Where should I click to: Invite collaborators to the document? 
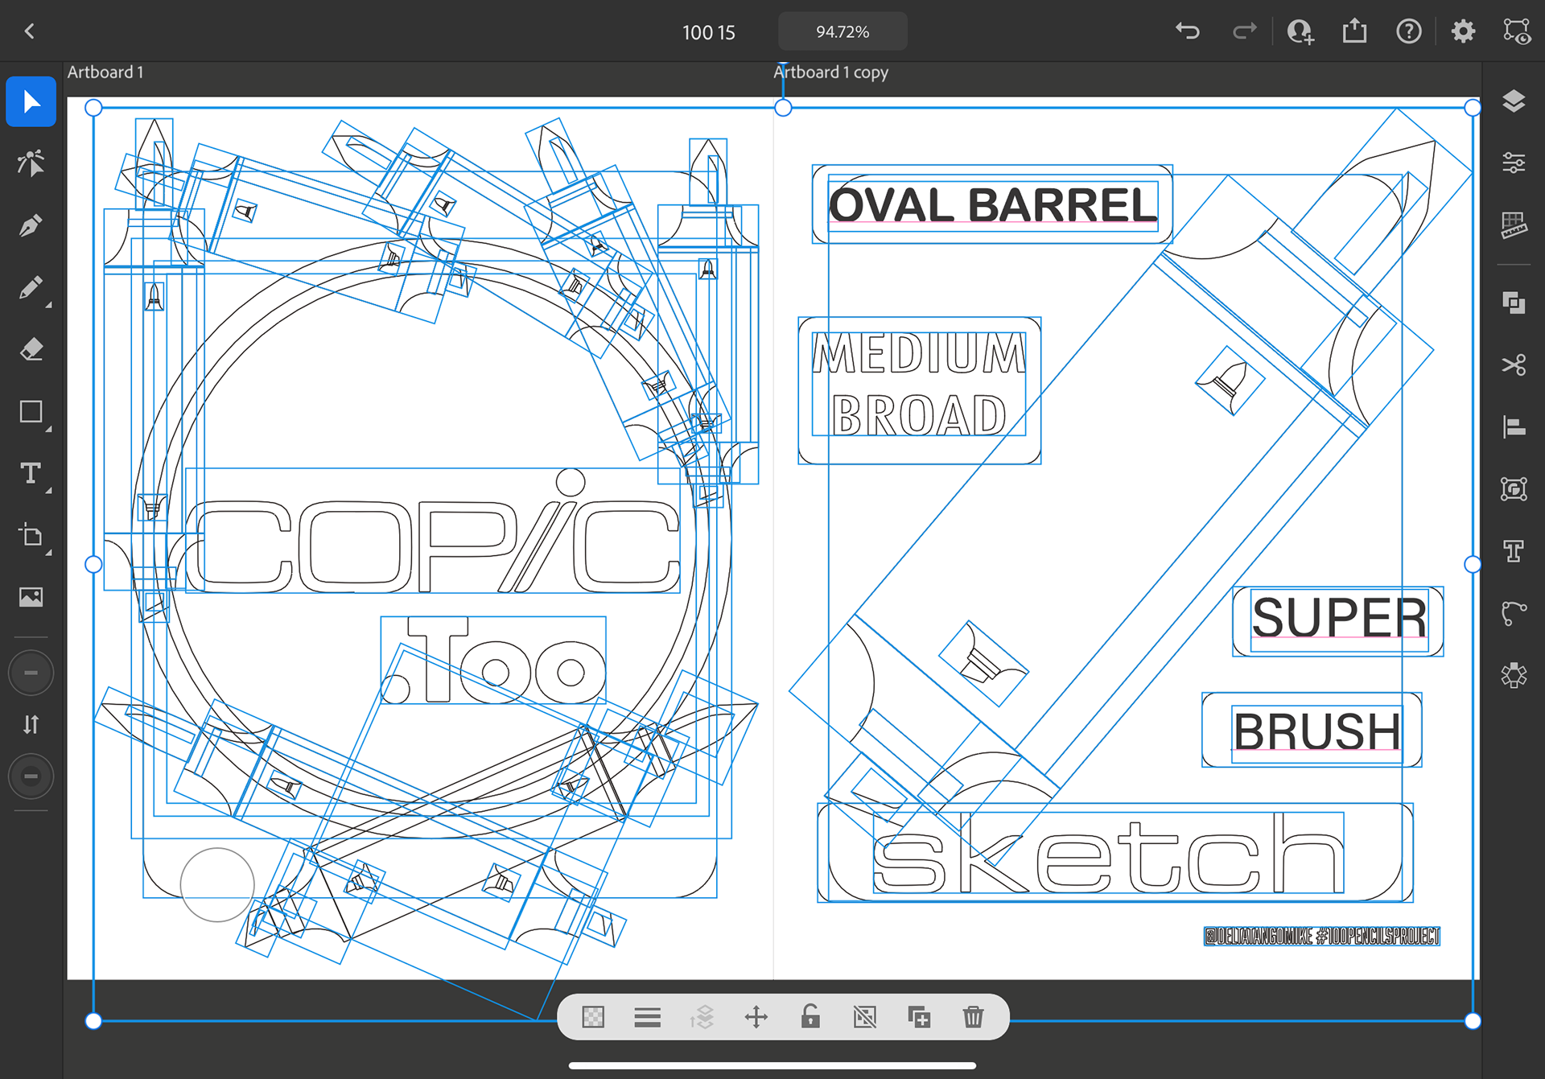[1300, 31]
